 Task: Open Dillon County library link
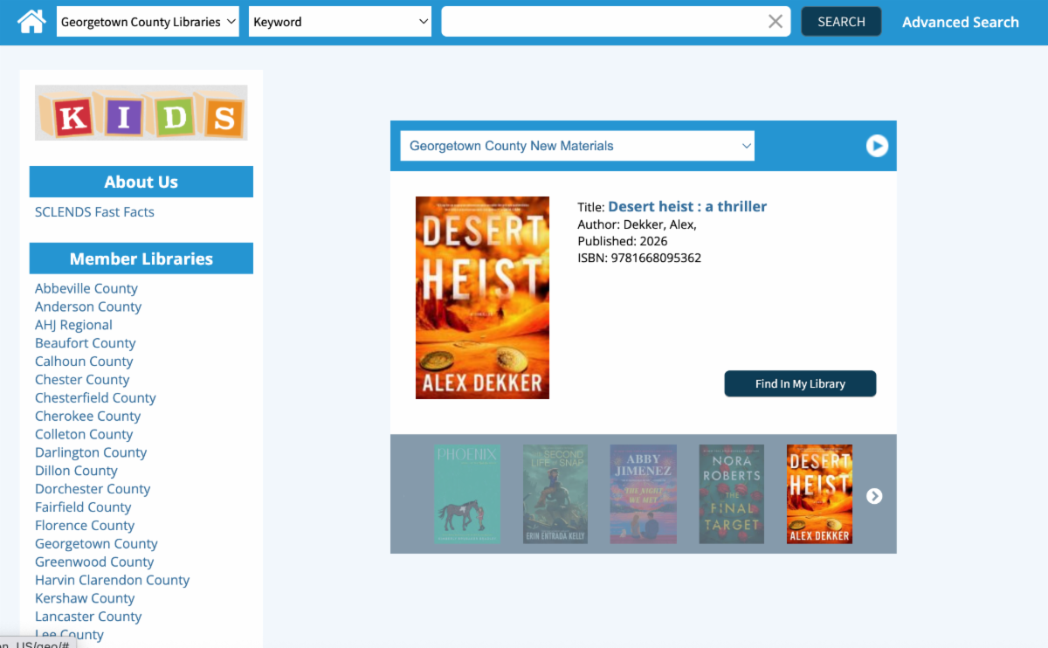[76, 471]
